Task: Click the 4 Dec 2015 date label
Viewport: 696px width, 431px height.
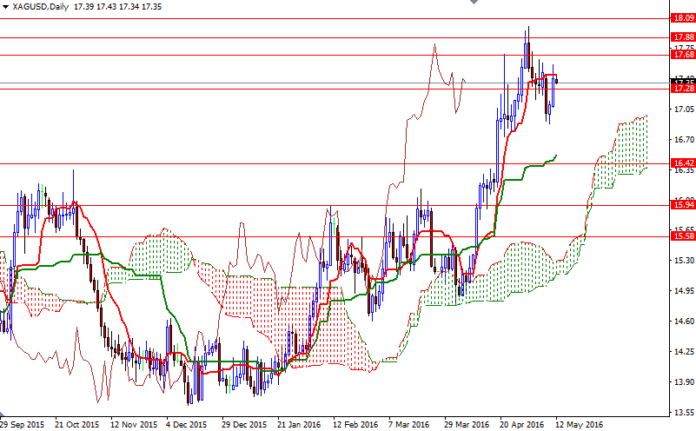Action: (x=187, y=425)
